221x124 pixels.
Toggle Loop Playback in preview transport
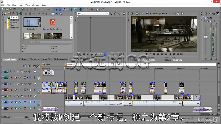(x=150, y=54)
